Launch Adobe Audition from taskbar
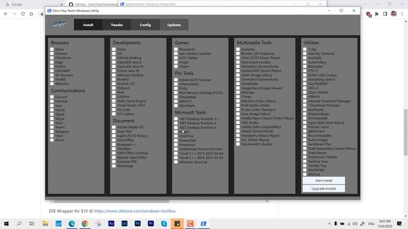Viewport: 408px width, 229px height. click(x=111, y=223)
